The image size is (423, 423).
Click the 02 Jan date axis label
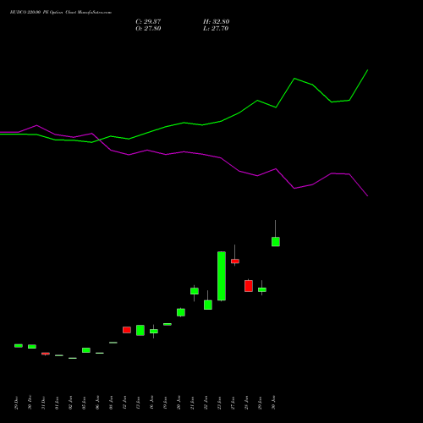pos(70,403)
